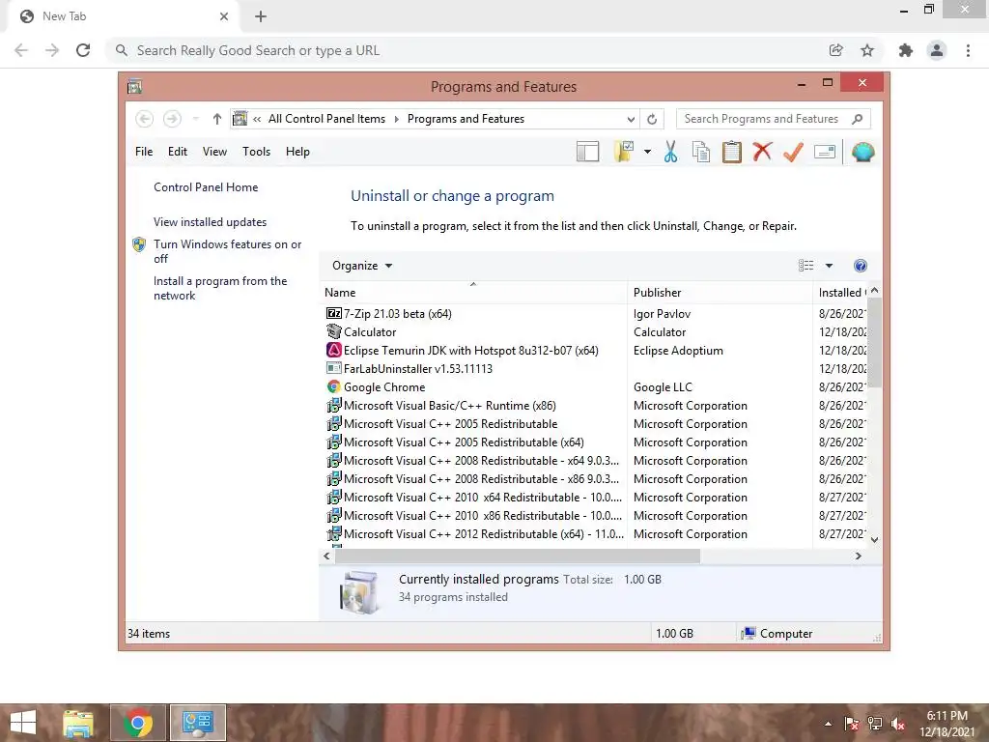Open the Chrome profile avatar
This screenshot has height=742, width=989.
(937, 50)
